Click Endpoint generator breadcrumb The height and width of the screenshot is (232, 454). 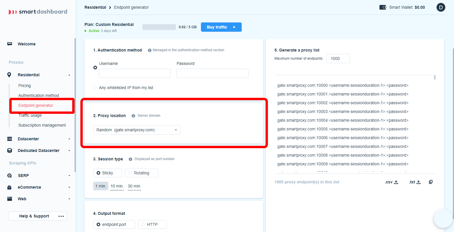tap(131, 7)
